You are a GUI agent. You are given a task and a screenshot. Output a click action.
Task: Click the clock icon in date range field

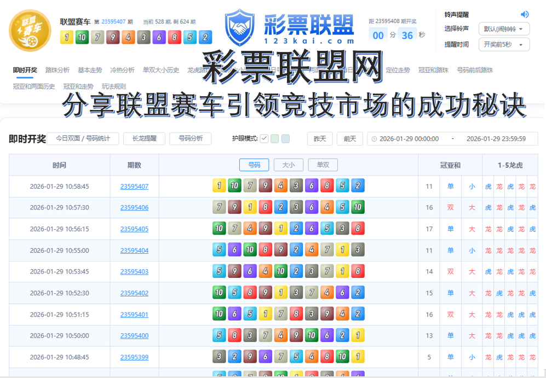(x=374, y=139)
